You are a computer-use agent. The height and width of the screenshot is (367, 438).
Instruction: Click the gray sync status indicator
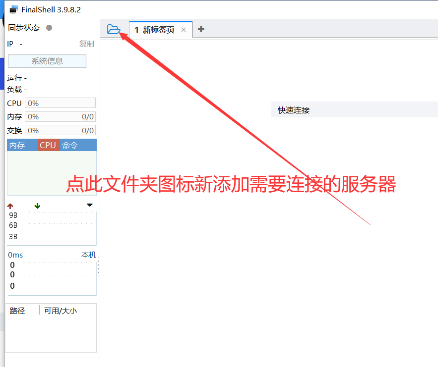[49, 28]
